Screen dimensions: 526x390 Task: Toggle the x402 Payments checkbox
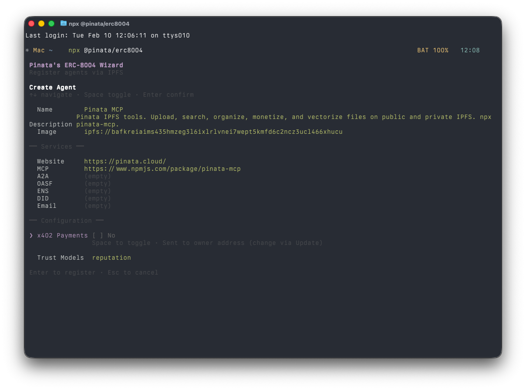(99, 235)
